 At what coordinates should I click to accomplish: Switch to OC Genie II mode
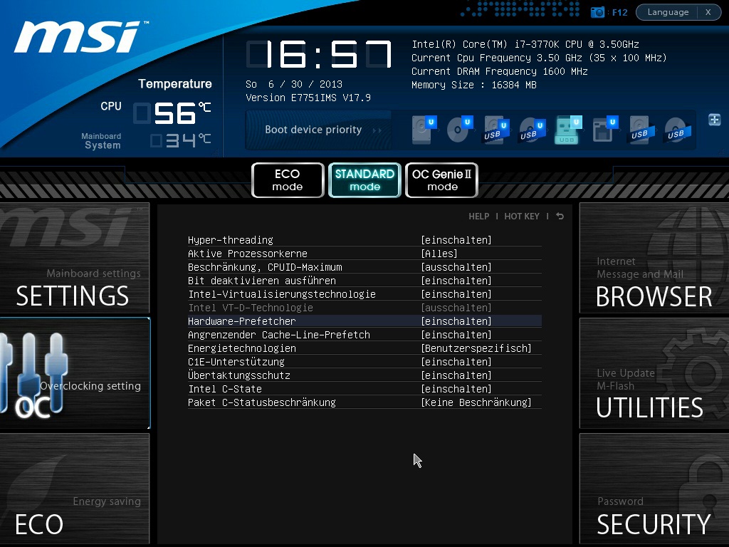click(441, 180)
